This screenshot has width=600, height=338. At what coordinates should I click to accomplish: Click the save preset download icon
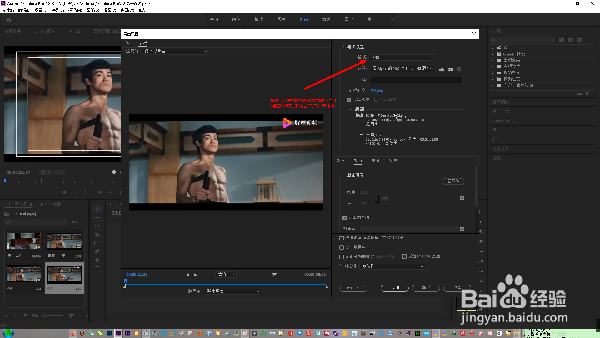pyautogui.click(x=442, y=69)
